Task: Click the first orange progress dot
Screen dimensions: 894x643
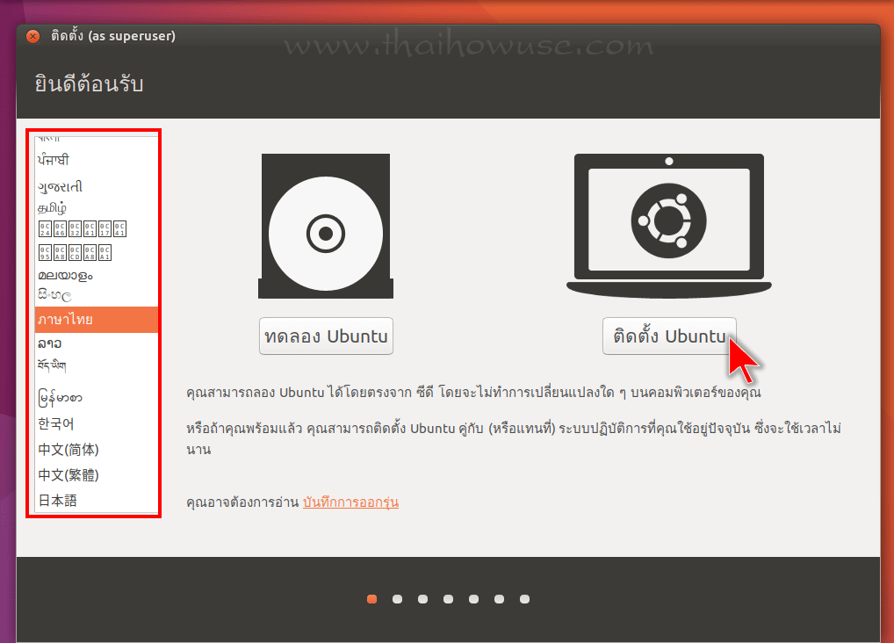Action: pos(371,598)
